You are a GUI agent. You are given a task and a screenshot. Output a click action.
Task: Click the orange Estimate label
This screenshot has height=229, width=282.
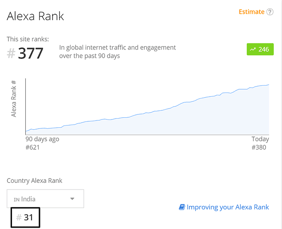tap(251, 12)
